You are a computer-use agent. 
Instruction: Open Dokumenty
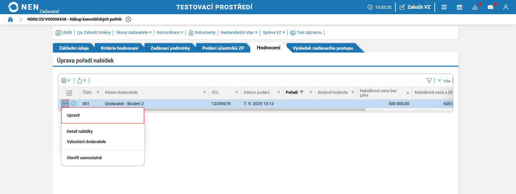pyautogui.click(x=202, y=33)
